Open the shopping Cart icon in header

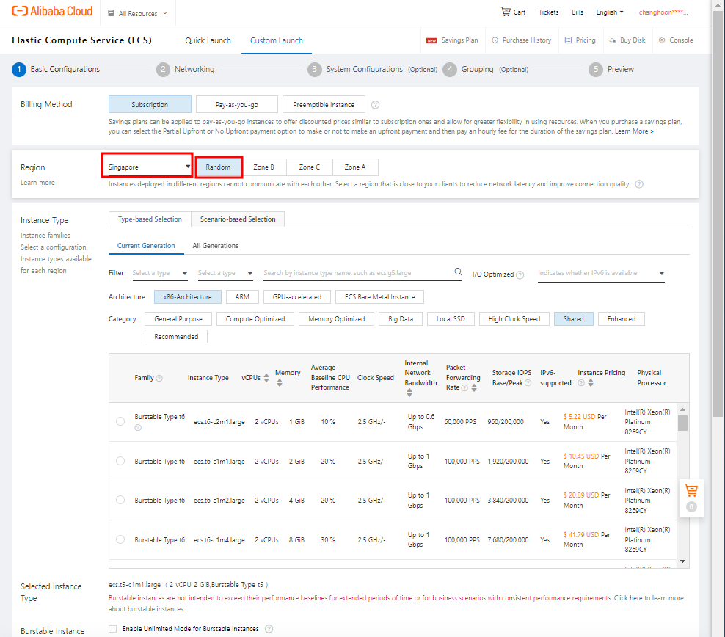506,12
